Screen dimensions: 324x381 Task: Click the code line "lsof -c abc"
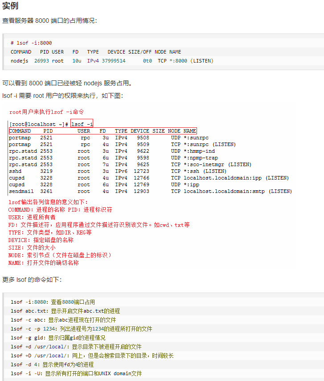tap(63, 320)
